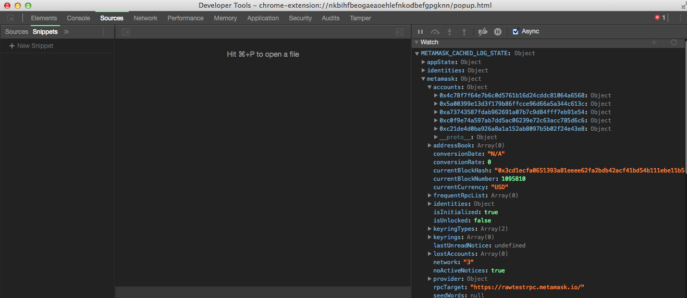This screenshot has width=687, height=298.
Task: Click the conversionDate "N/A" value
Action: [496, 154]
